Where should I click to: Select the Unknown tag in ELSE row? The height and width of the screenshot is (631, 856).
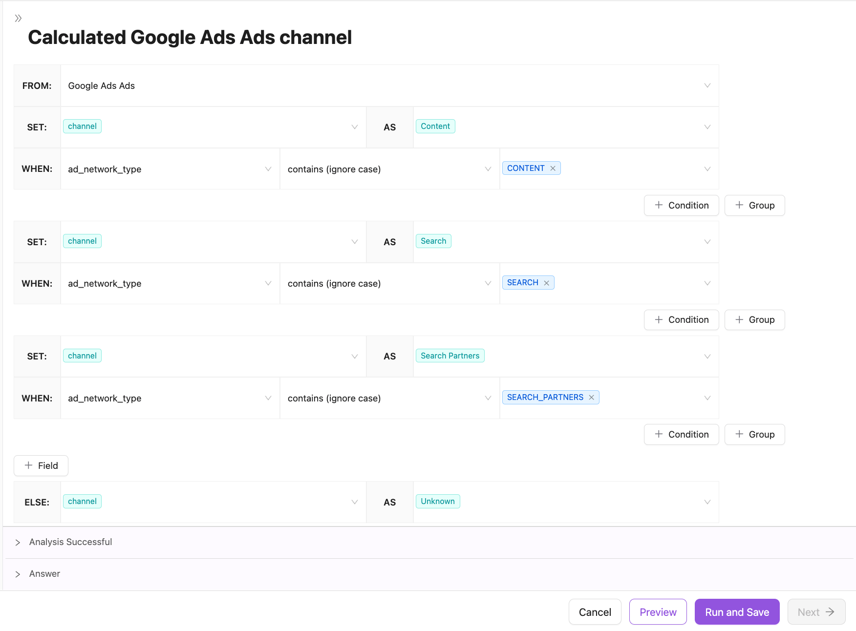click(438, 501)
